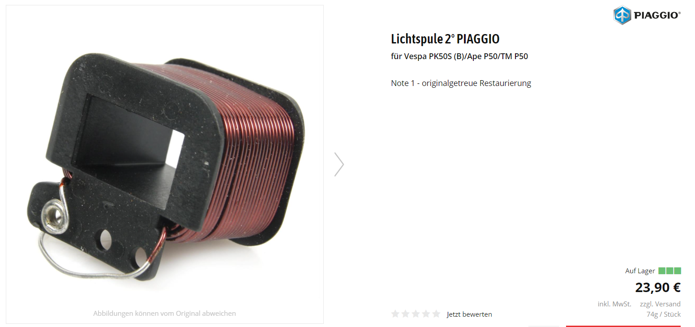This screenshot has height=327, width=695.
Task: Give a five-star rating with the last star
Action: pyautogui.click(x=436, y=314)
